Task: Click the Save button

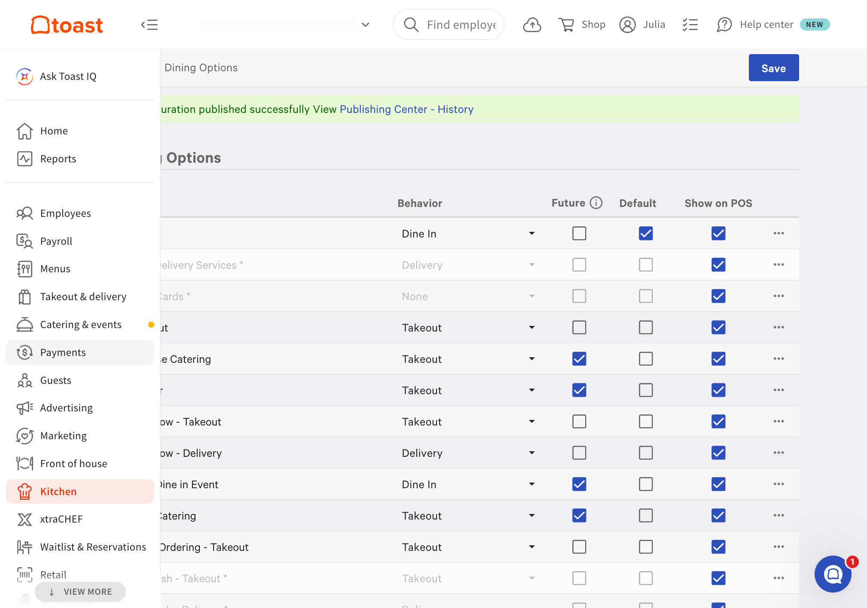Action: click(x=773, y=68)
